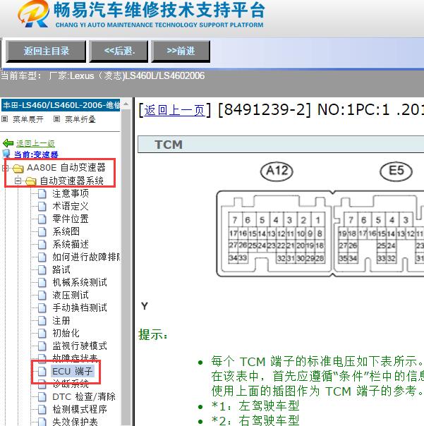The image size is (424, 426).
Task: Expand all menus with 菜单展开
Action: 28,119
